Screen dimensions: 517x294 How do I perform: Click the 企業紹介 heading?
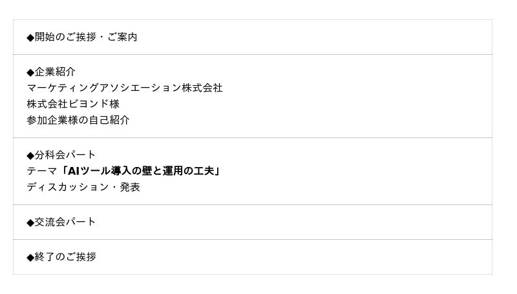(x=55, y=72)
